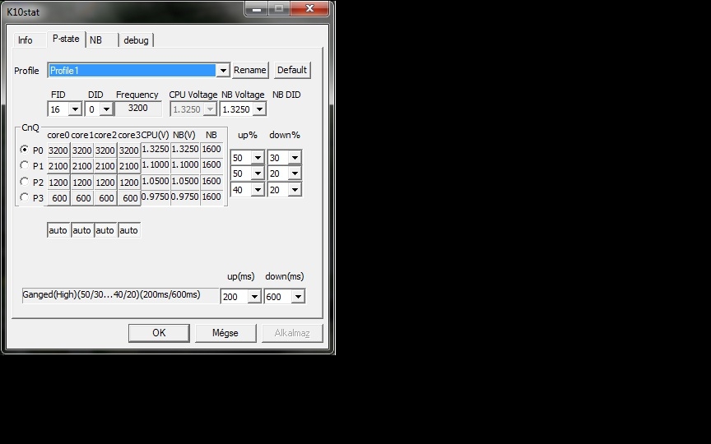Image resolution: width=711 pixels, height=444 pixels.
Task: Click core0 P3 frequency cell 600
Action: [x=58, y=198]
